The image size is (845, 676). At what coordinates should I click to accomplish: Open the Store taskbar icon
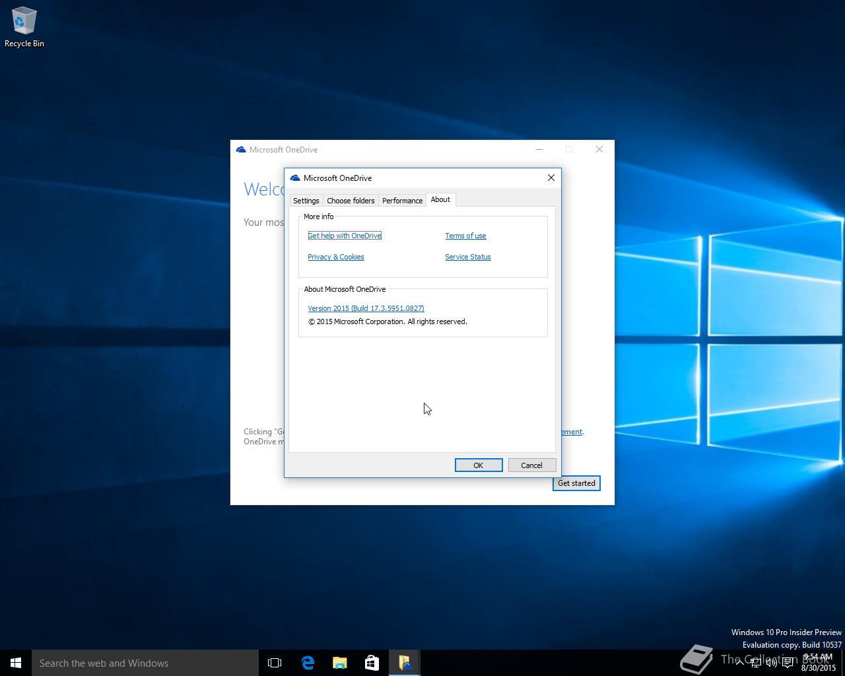[372, 663]
